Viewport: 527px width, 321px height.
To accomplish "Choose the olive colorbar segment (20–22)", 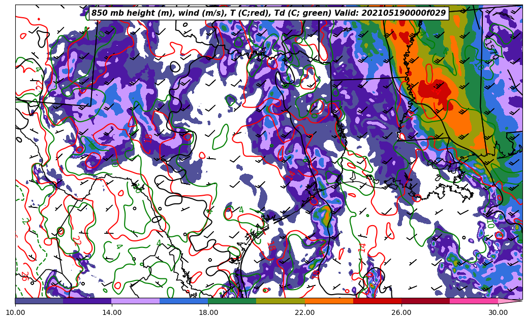I will pos(281,301).
